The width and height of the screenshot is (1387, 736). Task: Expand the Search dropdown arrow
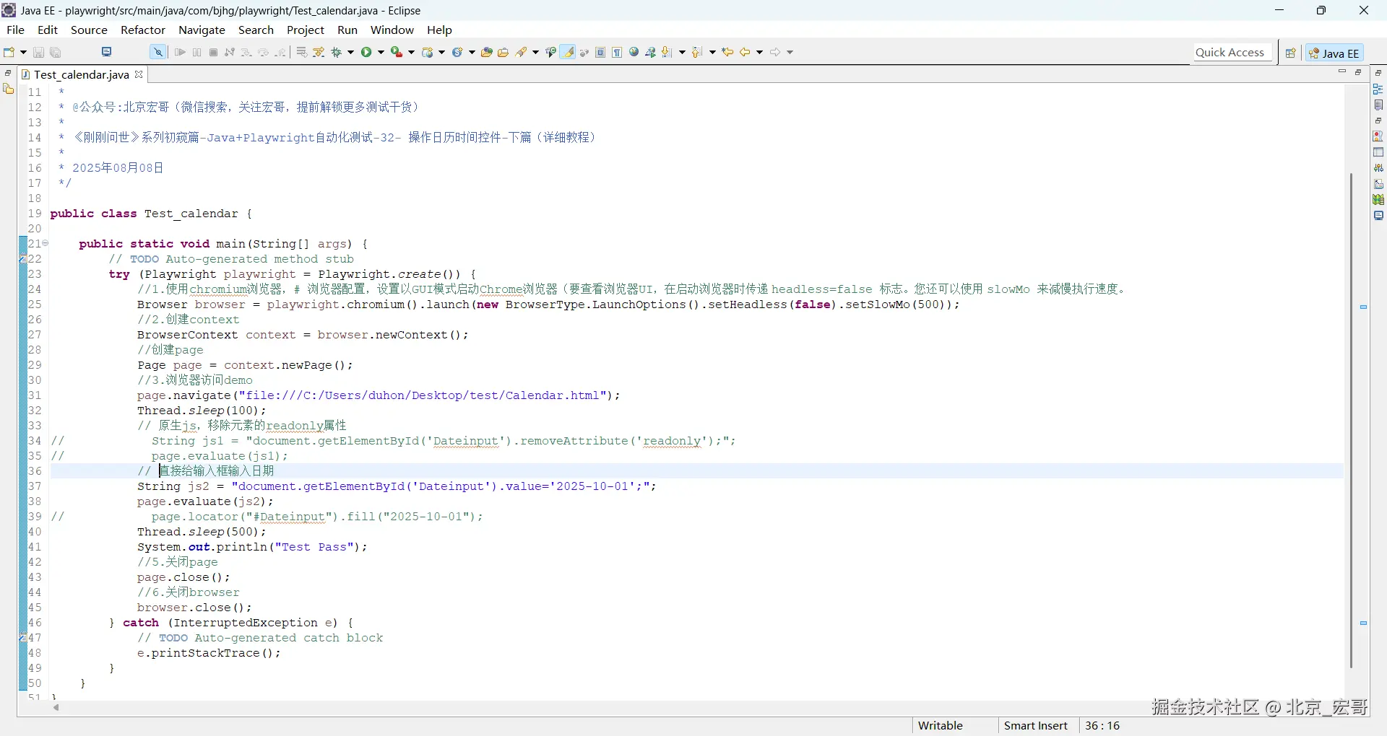[x=535, y=52]
